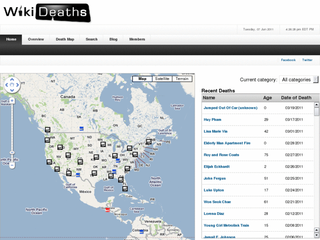Open the Members tab
This screenshot has width=320, height=240.
click(x=137, y=40)
